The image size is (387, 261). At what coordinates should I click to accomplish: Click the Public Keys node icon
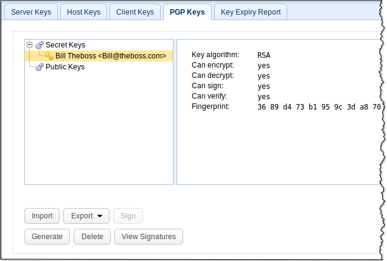(40, 67)
